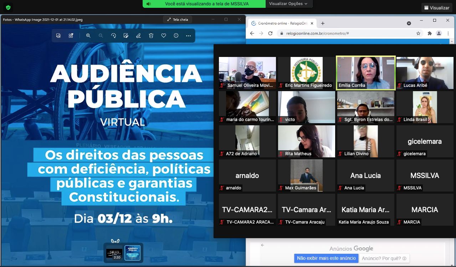Open the Photos collection grid icon

tap(71, 36)
